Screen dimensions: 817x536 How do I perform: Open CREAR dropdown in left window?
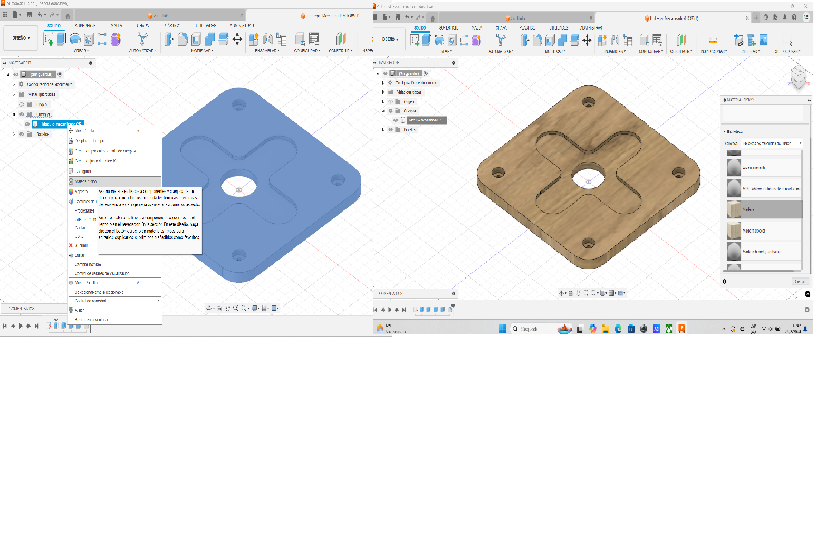(x=81, y=51)
